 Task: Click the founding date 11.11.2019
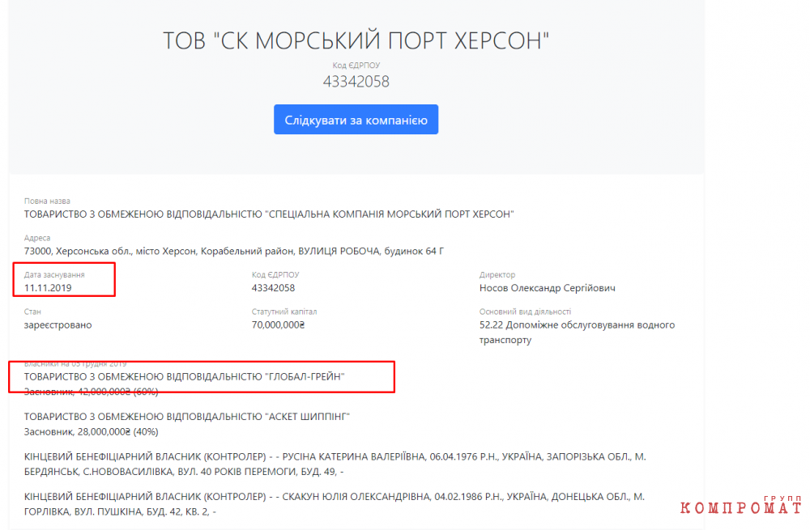[x=48, y=288]
